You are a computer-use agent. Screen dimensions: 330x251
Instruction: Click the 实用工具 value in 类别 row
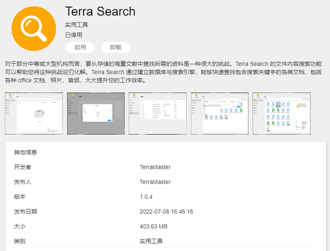(151, 241)
